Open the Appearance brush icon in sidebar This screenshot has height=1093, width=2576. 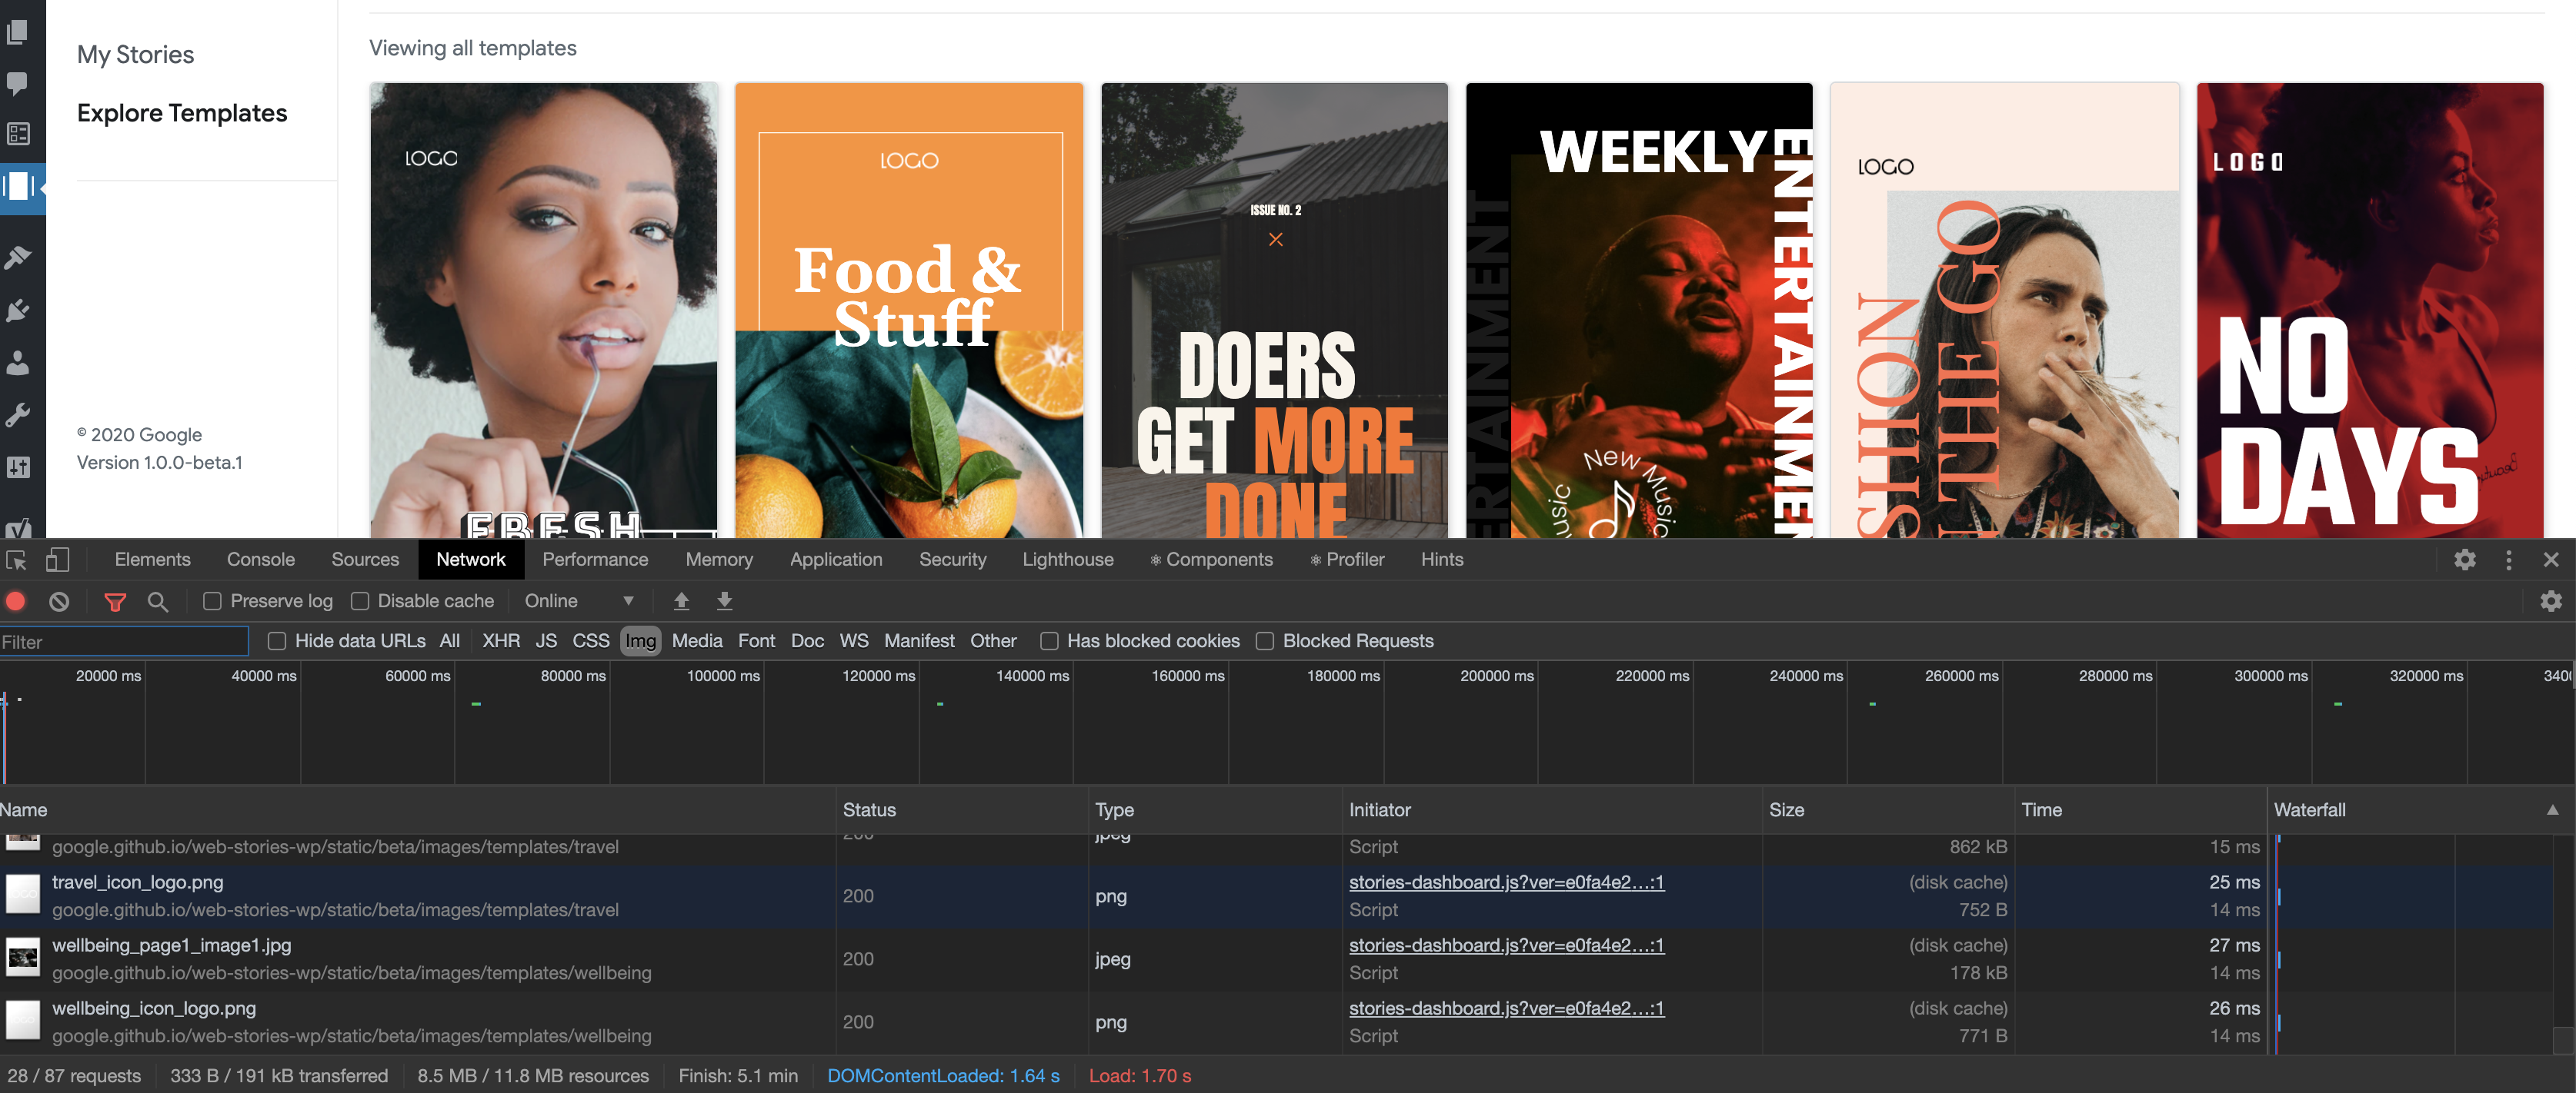tap(18, 257)
